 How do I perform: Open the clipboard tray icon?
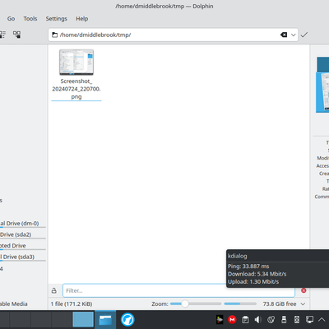point(245,319)
